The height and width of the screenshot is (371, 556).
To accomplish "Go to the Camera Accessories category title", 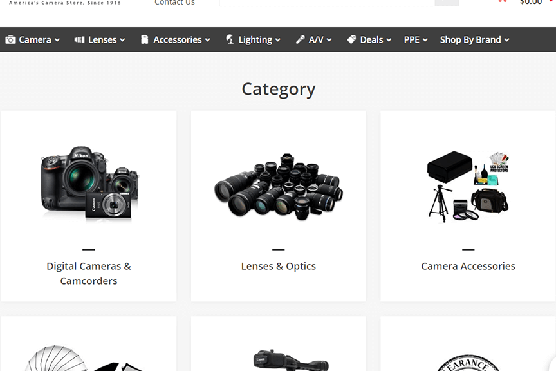I will pos(468,266).
